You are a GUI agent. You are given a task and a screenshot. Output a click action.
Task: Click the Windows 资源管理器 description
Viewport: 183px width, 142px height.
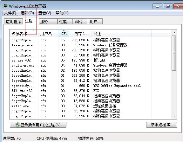tap(110, 65)
